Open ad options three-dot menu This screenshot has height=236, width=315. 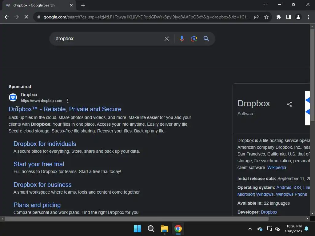pyautogui.click(x=67, y=101)
